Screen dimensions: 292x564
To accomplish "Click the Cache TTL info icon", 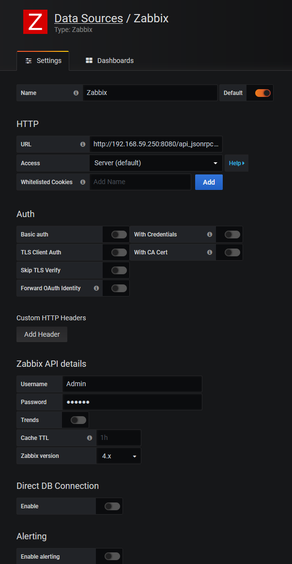I will [90, 438].
